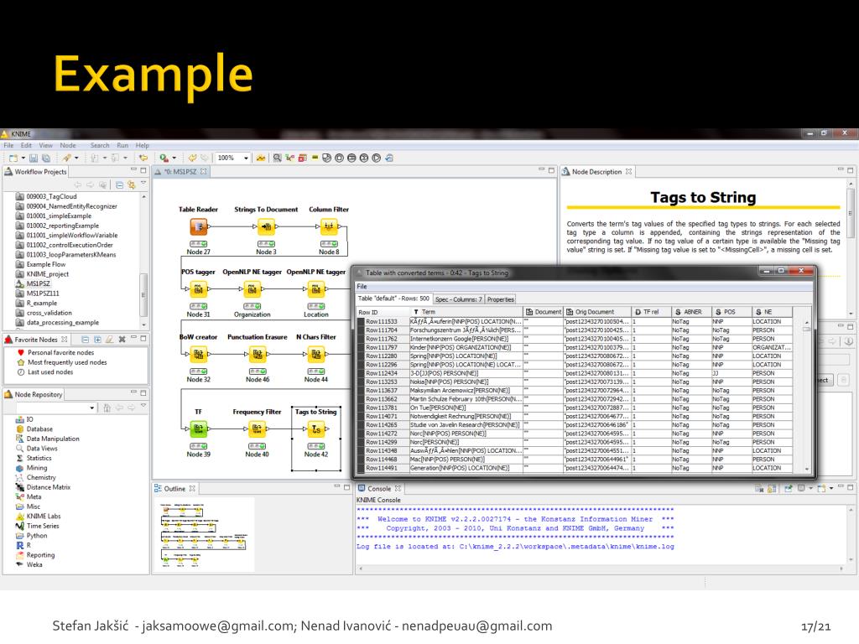The height and width of the screenshot is (644, 859).
Task: Open the Run menu
Action: 122,146
